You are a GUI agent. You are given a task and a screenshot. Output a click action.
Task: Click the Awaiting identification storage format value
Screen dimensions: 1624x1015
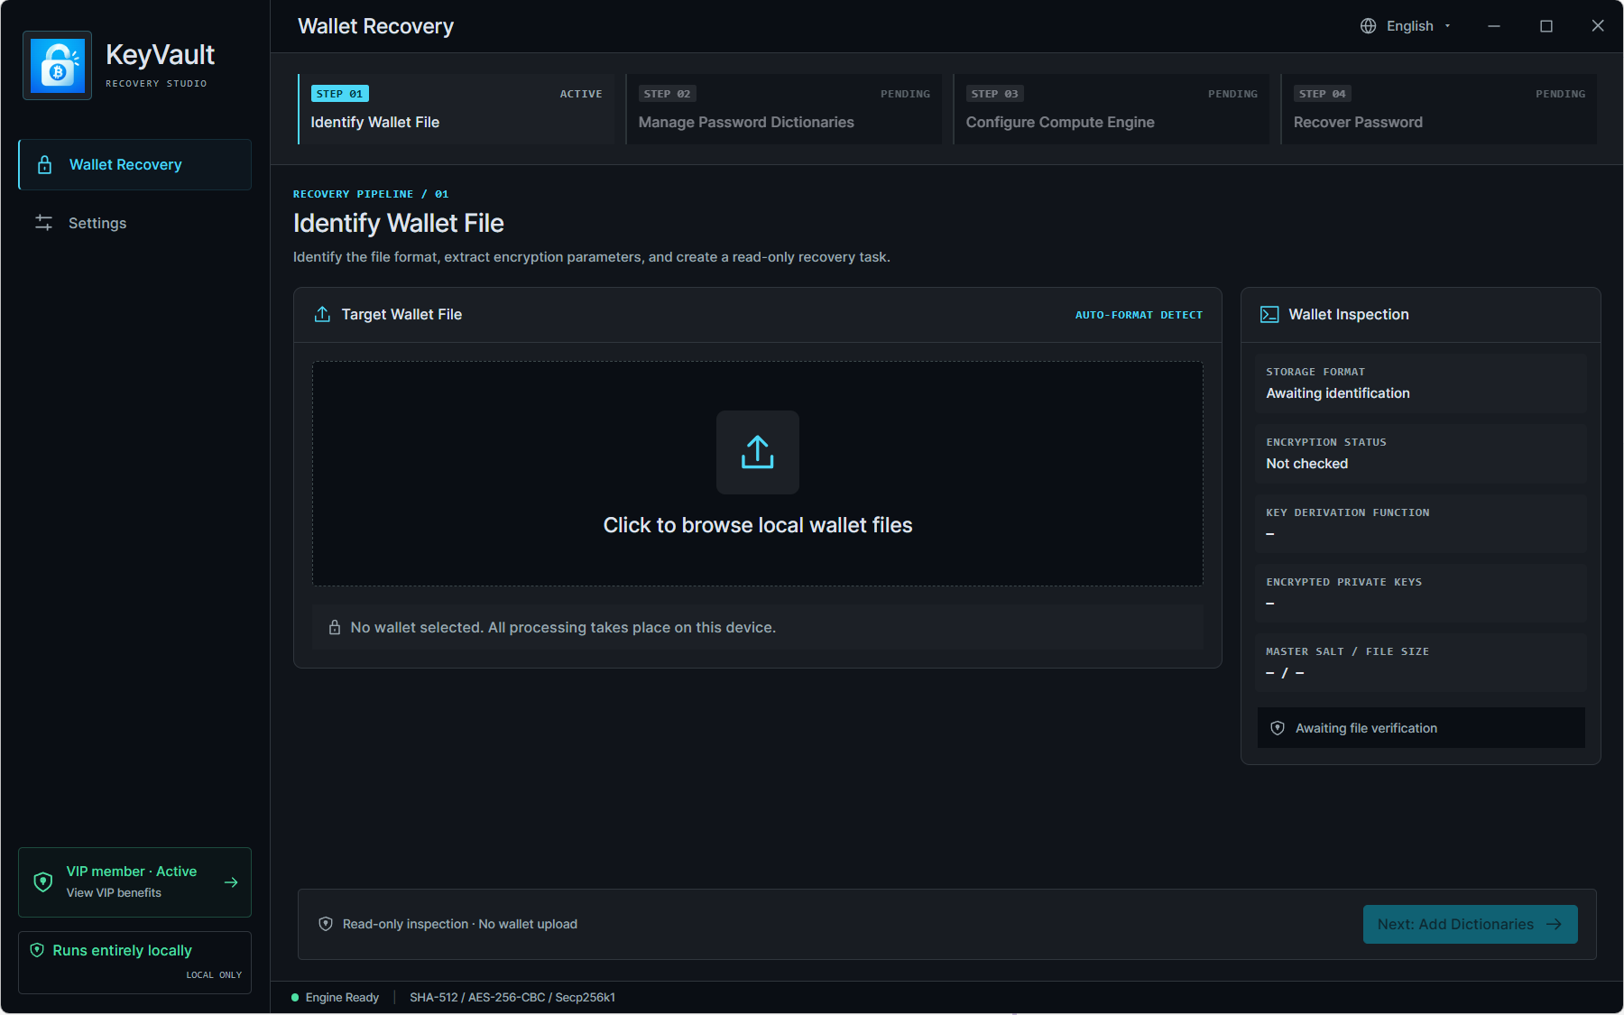tap(1338, 393)
